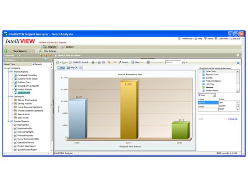The width and height of the screenshot is (248, 186).
Task: Collapse the Analysis Reports folder
Action: click(9, 72)
